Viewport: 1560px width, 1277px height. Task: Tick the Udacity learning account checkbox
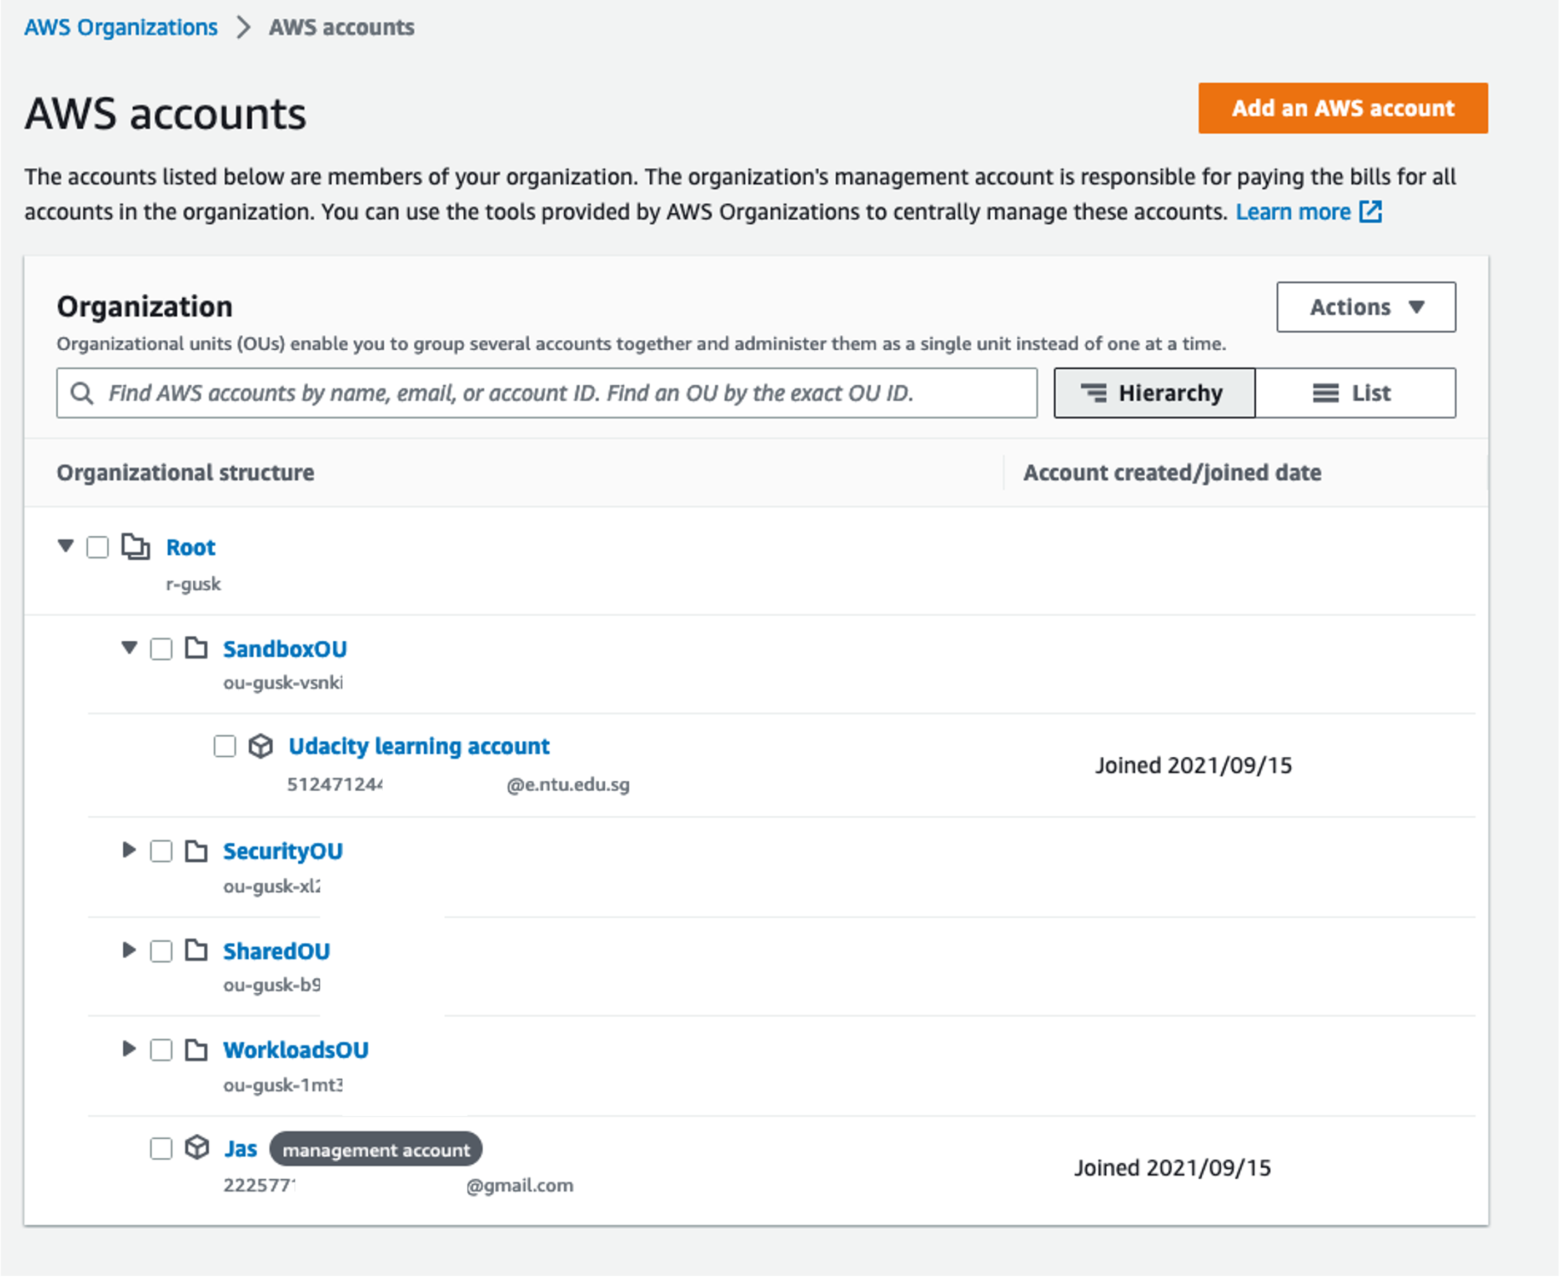click(224, 746)
